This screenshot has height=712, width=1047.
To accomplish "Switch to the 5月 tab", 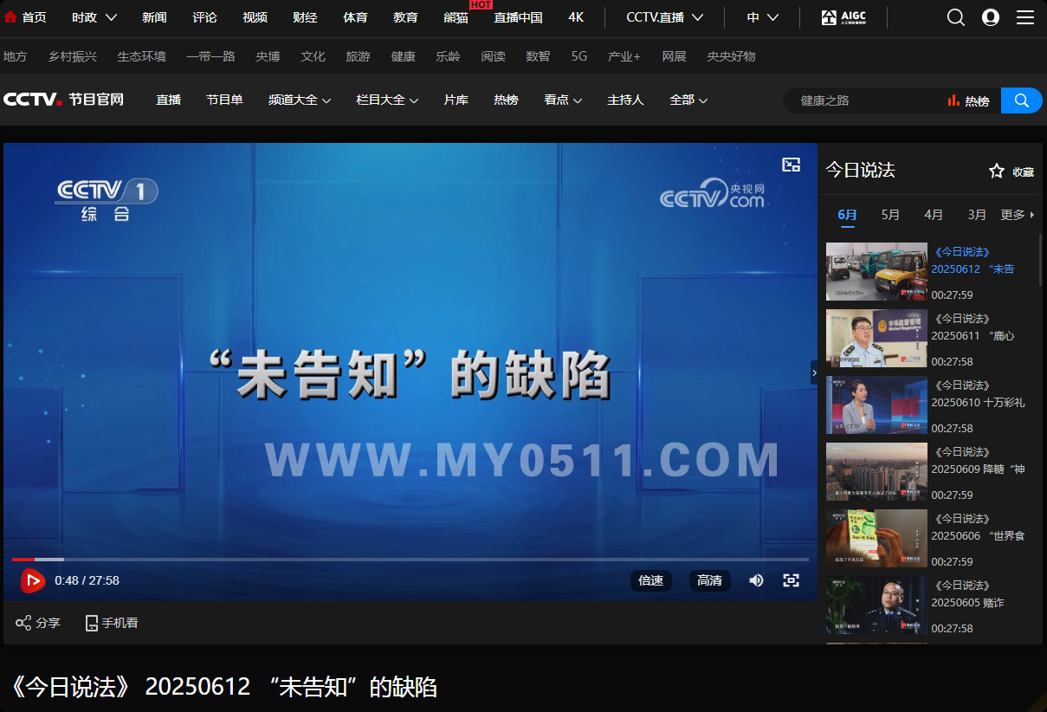I will tap(890, 215).
